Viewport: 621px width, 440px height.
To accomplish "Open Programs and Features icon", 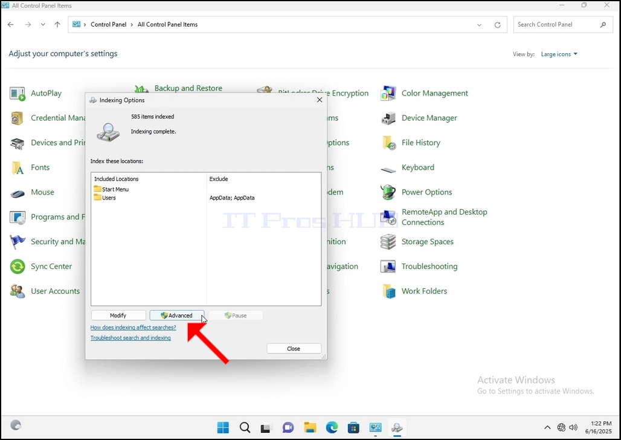I will pos(18,217).
